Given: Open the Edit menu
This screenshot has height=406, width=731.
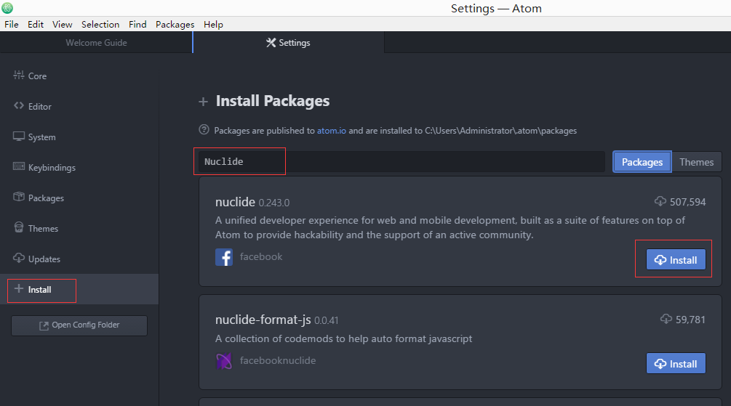Looking at the screenshot, I should pyautogui.click(x=36, y=24).
